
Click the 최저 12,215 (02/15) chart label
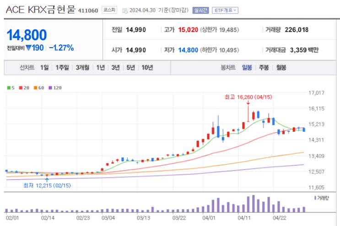(47, 185)
